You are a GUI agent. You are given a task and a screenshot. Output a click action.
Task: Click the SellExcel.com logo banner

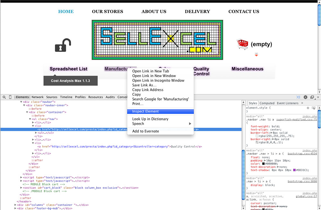click(157, 40)
